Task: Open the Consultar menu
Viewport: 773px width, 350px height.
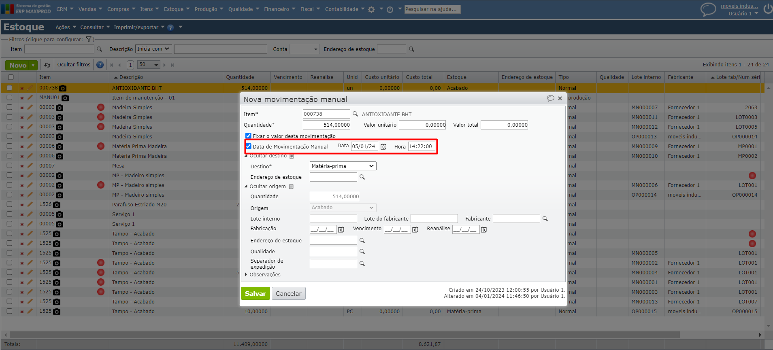Action: point(95,27)
